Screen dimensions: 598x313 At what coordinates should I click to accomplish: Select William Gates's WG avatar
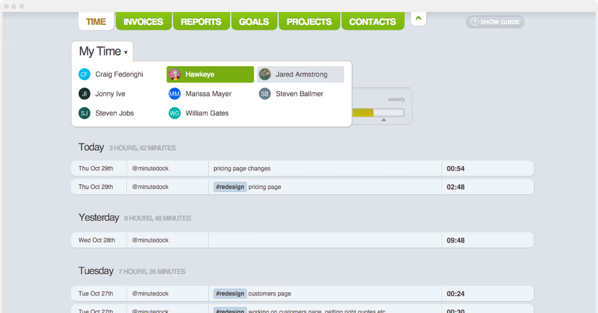(175, 113)
